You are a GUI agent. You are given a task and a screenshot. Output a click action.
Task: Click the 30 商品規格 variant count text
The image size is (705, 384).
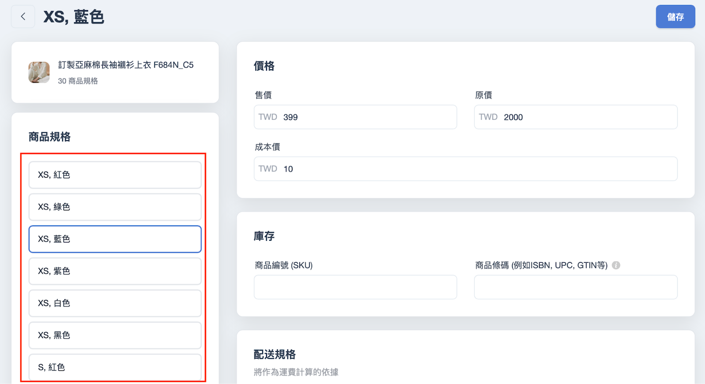point(78,81)
